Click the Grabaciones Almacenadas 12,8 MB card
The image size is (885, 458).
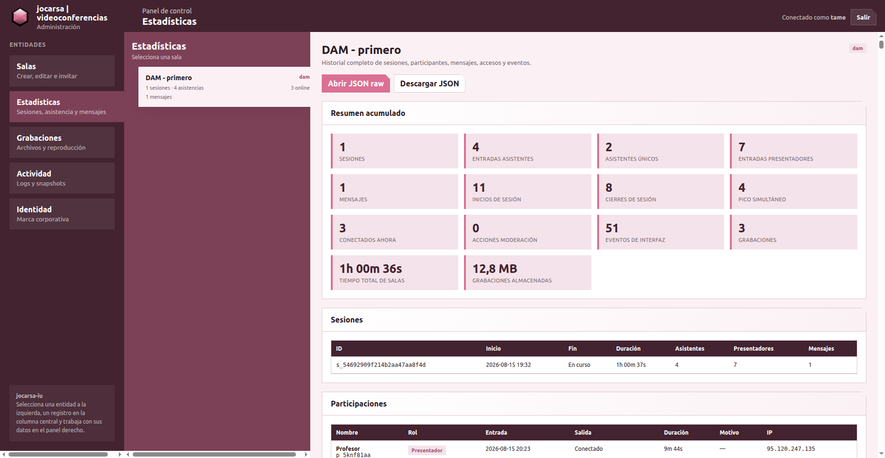527,272
